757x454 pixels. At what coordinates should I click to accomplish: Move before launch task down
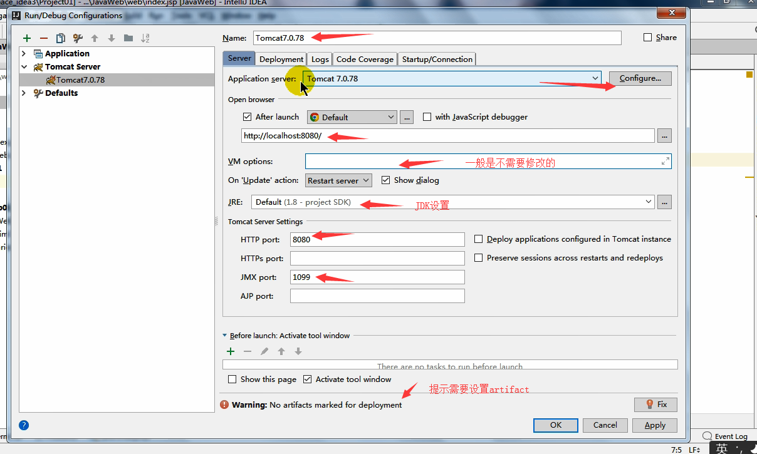point(298,351)
